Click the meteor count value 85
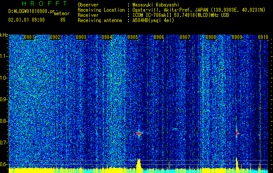273x173 pixels. point(63,20)
